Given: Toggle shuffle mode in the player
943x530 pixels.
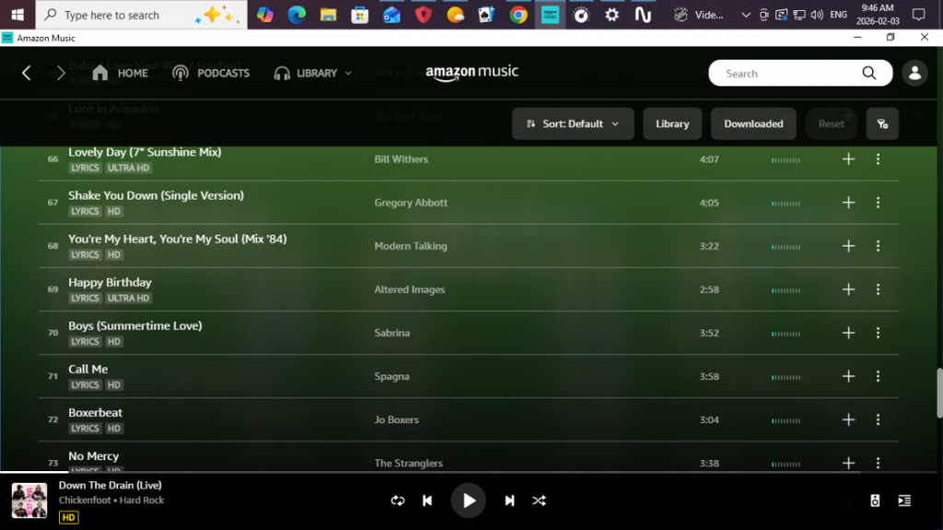Looking at the screenshot, I should point(539,501).
